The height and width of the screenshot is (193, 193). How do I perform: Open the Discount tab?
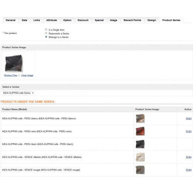tap(83, 20)
